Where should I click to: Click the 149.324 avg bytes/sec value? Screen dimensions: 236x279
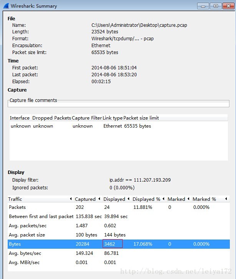pos(85,253)
